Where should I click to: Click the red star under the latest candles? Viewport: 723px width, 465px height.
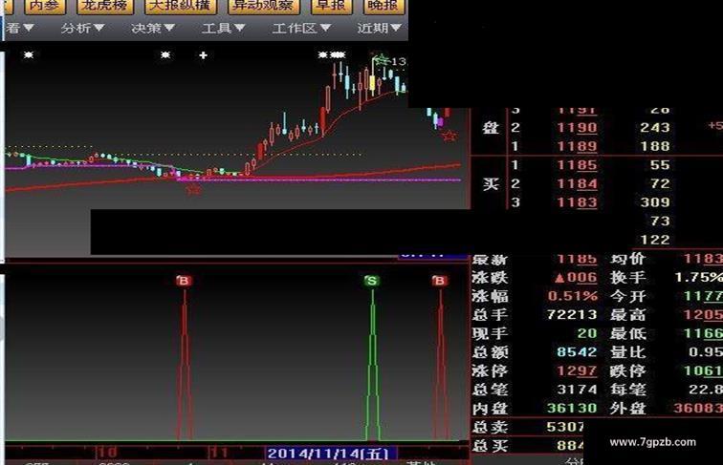point(449,136)
